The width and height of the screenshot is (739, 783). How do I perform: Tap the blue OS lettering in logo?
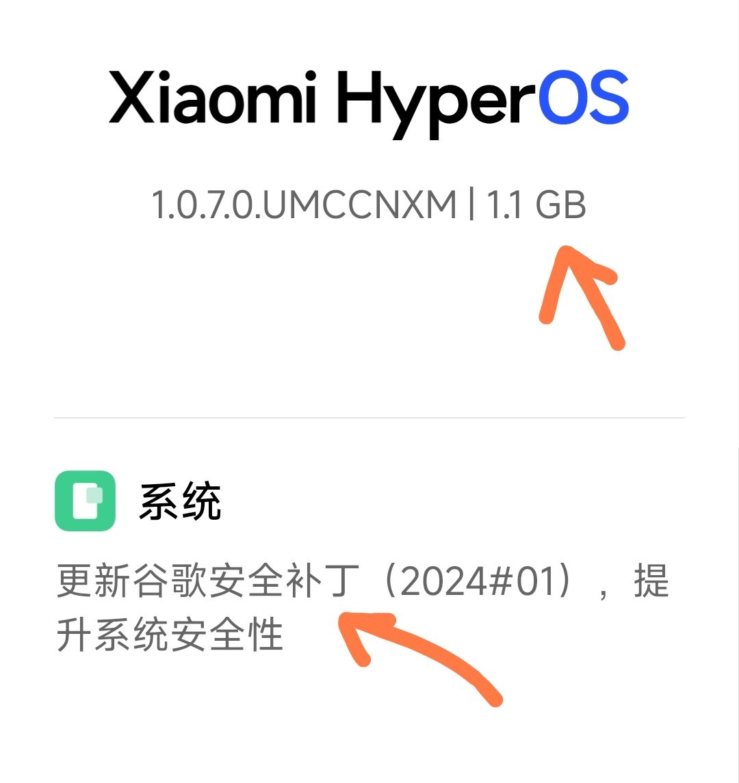(584, 97)
